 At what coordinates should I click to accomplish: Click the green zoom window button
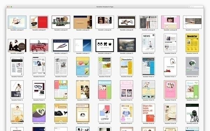[12, 7]
